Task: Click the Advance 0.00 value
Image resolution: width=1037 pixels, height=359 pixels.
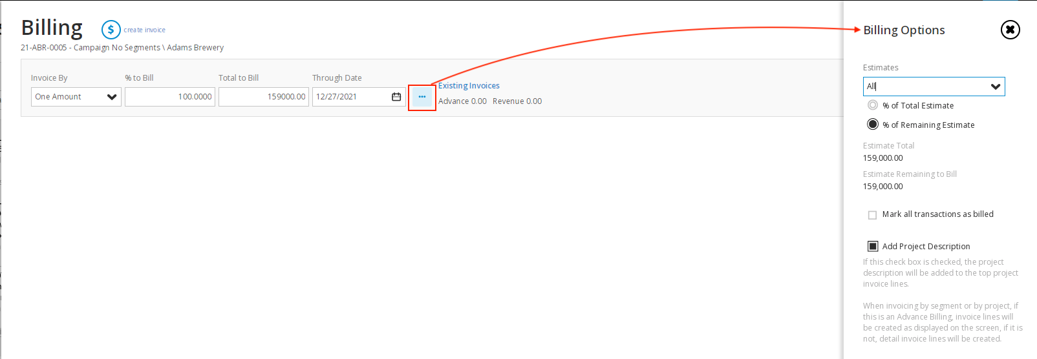Action: [462, 101]
